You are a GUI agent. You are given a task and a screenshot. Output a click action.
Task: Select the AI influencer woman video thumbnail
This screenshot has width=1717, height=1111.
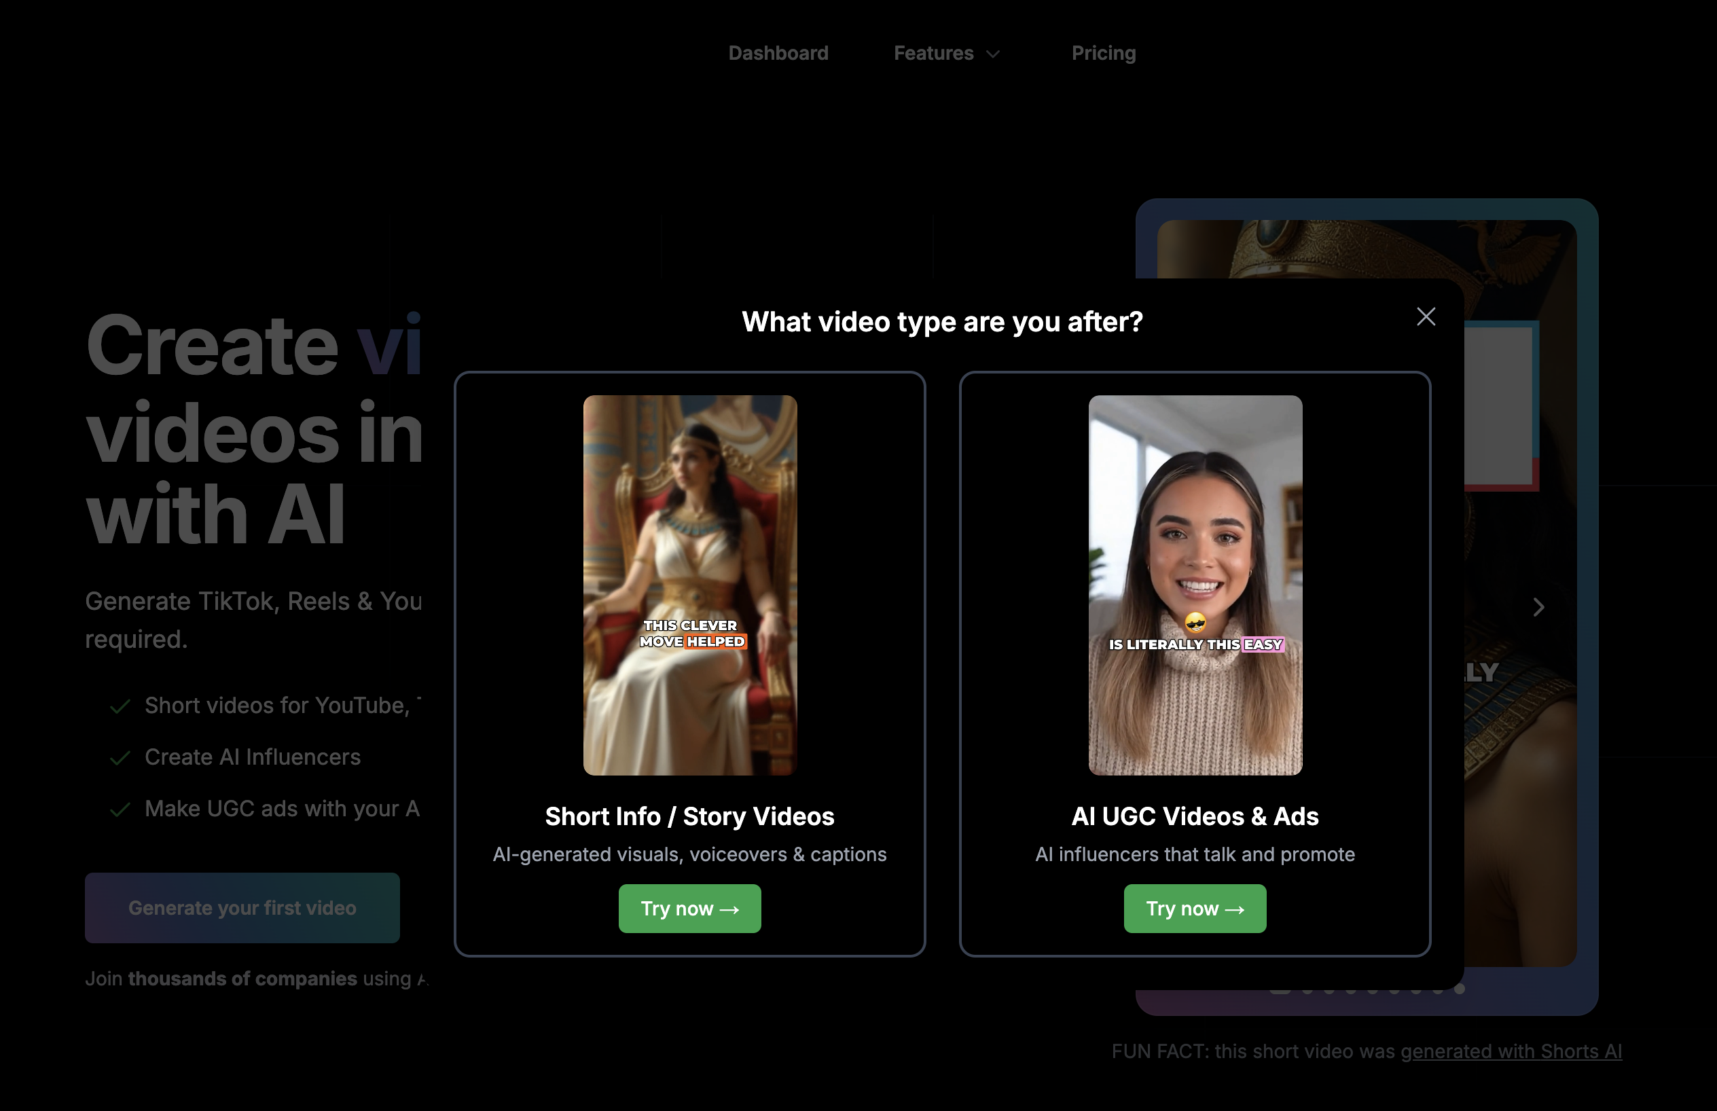pos(1195,585)
